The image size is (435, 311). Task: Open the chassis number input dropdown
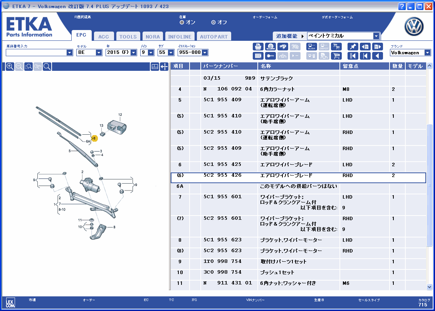pyautogui.click(x=70, y=53)
